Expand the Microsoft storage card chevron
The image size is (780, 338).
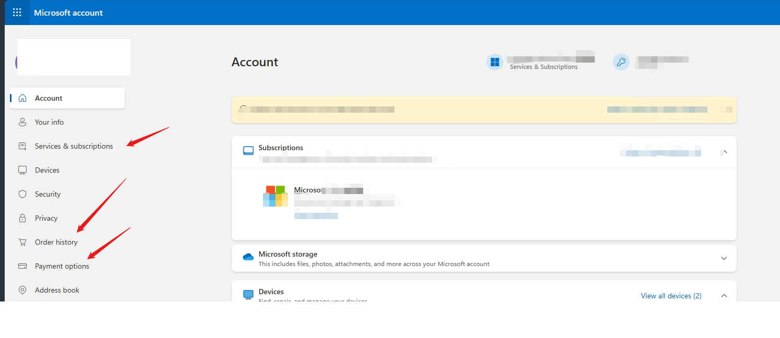point(724,258)
